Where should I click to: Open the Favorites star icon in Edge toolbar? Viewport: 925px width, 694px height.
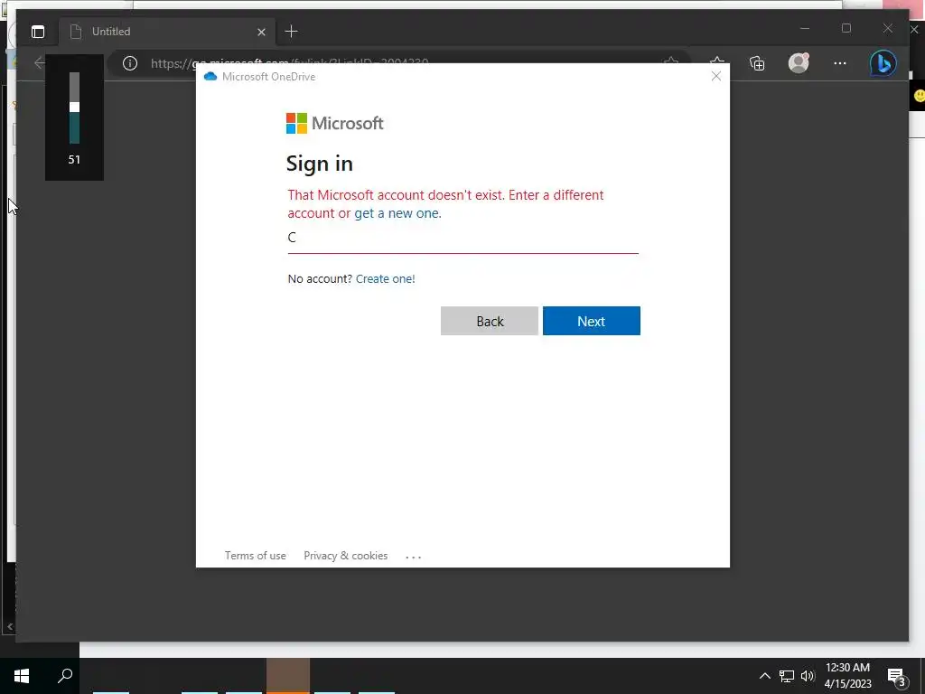click(x=716, y=62)
